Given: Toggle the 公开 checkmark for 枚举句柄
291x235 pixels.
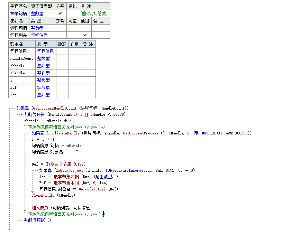Looking at the screenshot, I should 60,13.
